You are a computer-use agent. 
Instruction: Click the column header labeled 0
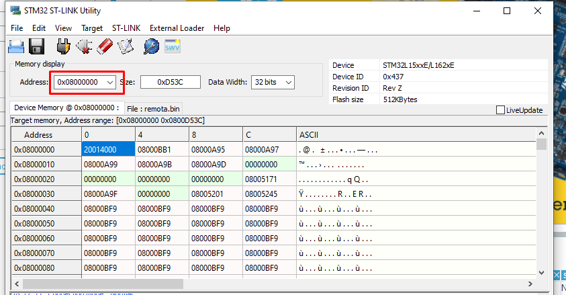(108, 134)
